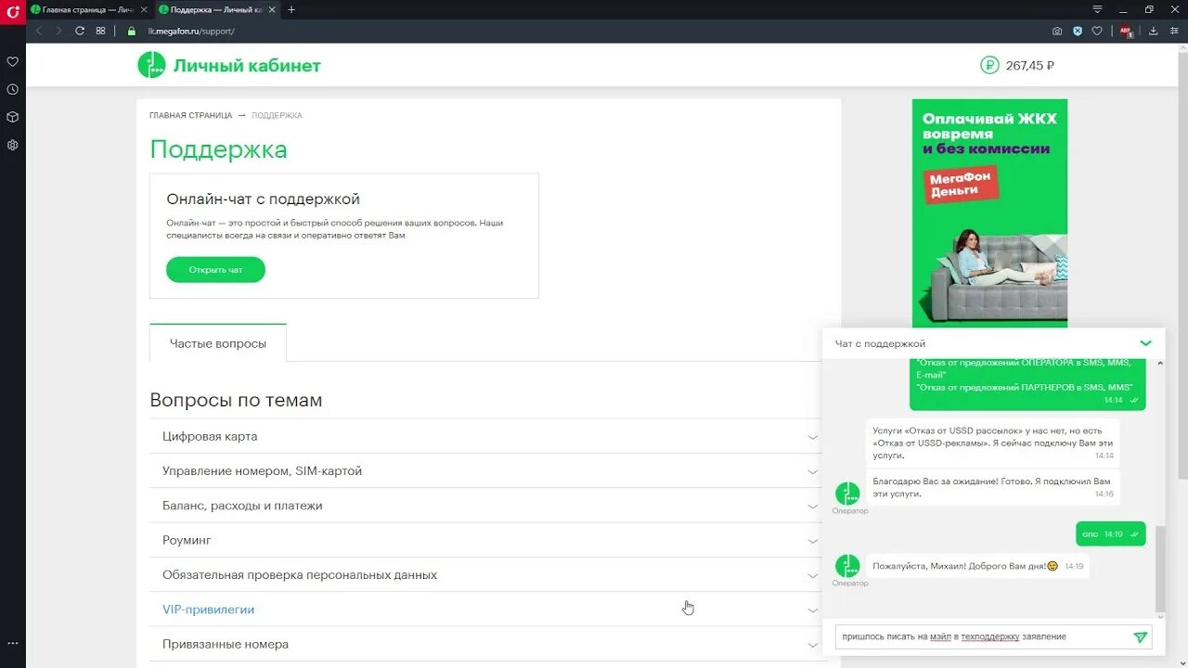Click the «Пожалуйста, Михаил! Доброго Вам дня» message
Viewport: 1188px width, 668px height.
pyautogui.click(x=977, y=566)
